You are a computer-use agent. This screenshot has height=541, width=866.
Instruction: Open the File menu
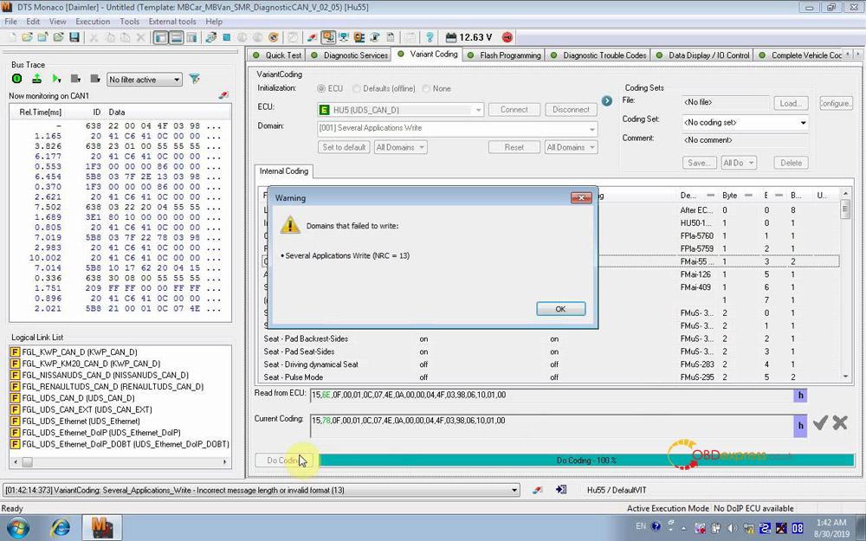[10, 22]
